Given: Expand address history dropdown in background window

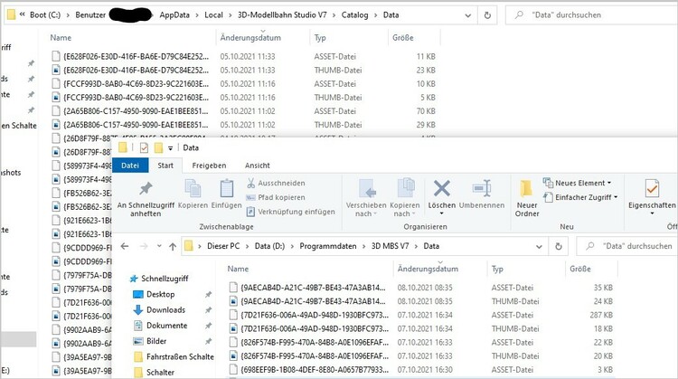Looking at the screenshot, I should pyautogui.click(x=468, y=15).
